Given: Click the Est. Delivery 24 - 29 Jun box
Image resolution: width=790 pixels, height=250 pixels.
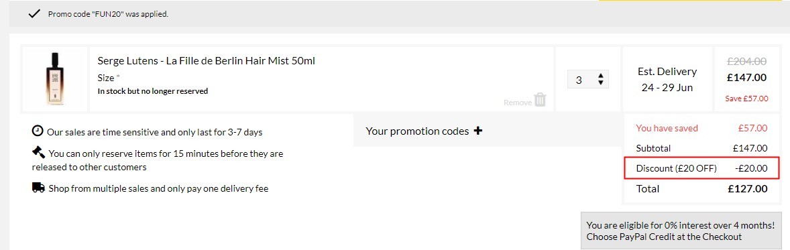Looking at the screenshot, I should click(x=667, y=79).
